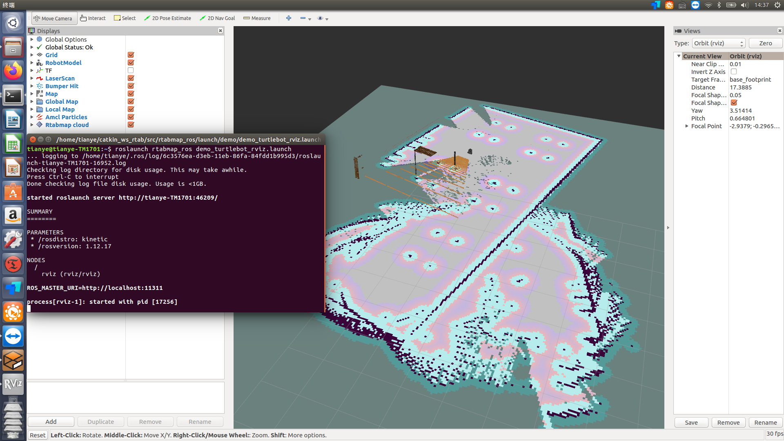
Task: Open the view Type dropdown
Action: click(x=718, y=43)
